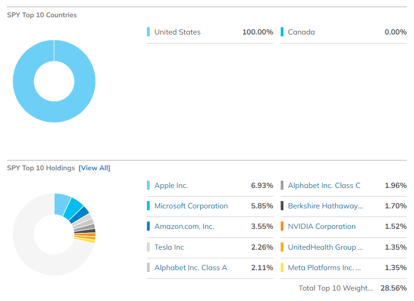Click the swatch beside Canada

click(282, 32)
